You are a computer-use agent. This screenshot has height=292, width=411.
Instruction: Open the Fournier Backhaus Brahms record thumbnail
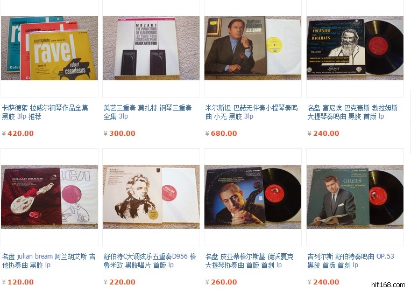point(355,48)
